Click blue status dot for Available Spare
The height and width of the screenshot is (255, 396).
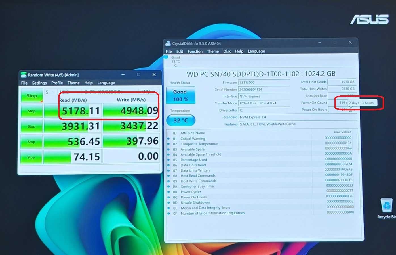point(168,149)
